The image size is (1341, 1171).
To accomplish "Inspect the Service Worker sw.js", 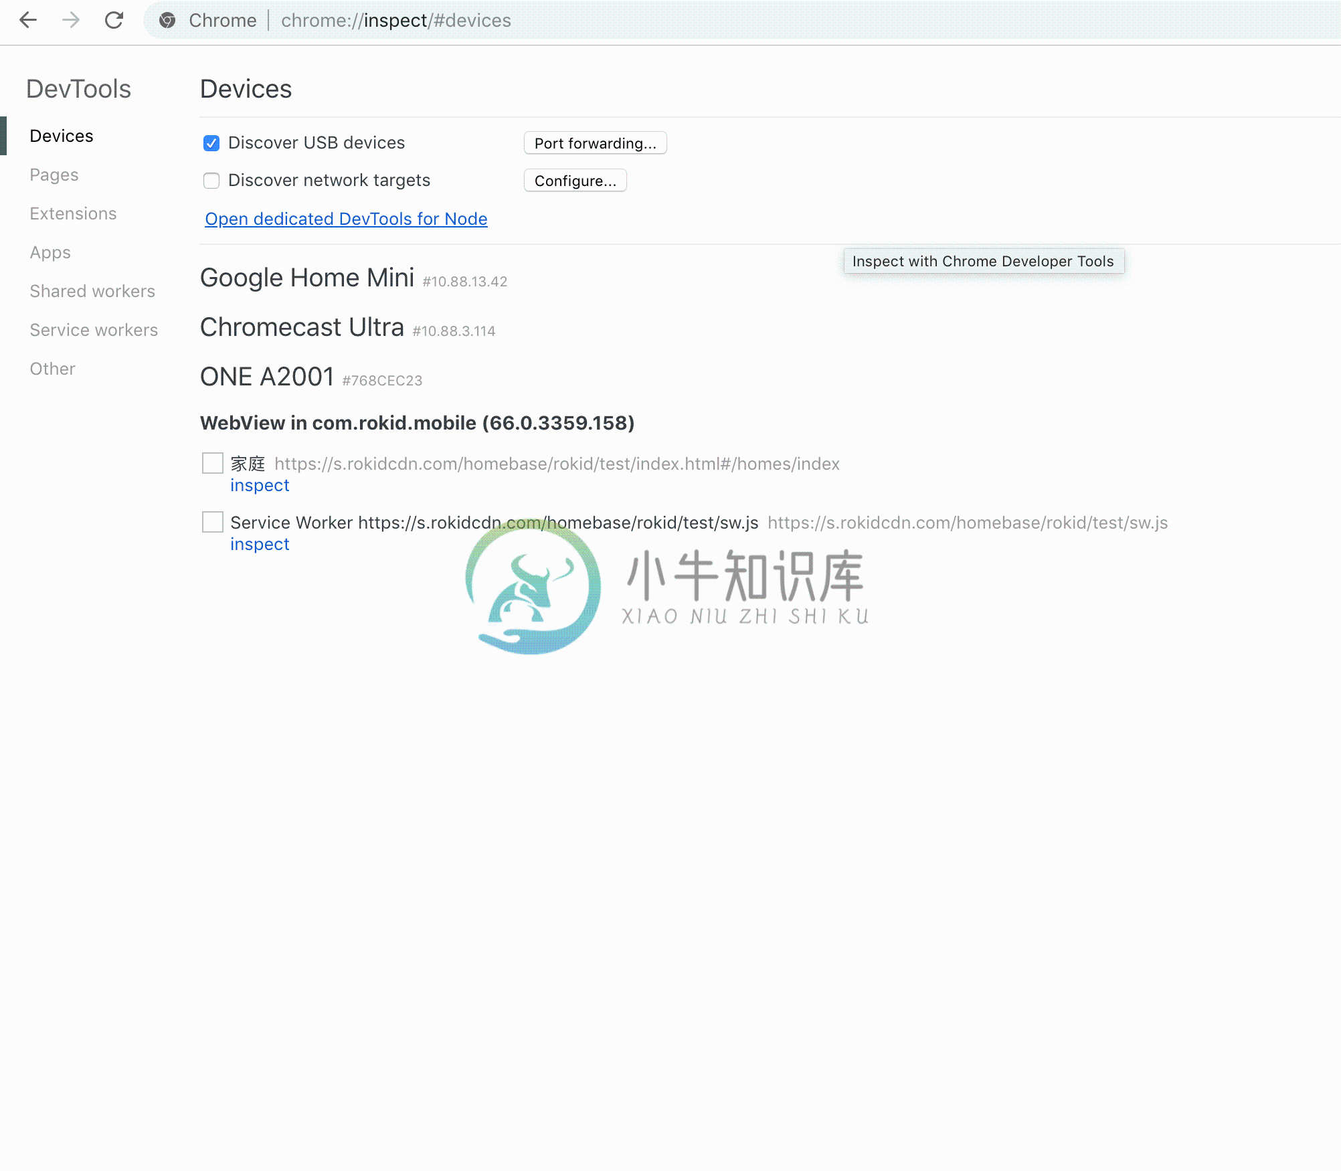I will (260, 544).
